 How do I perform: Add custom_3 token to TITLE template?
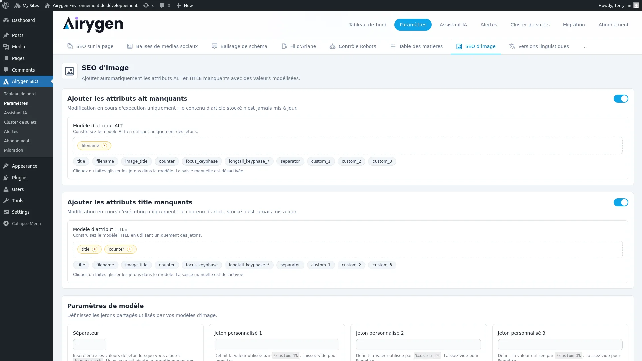point(382,265)
